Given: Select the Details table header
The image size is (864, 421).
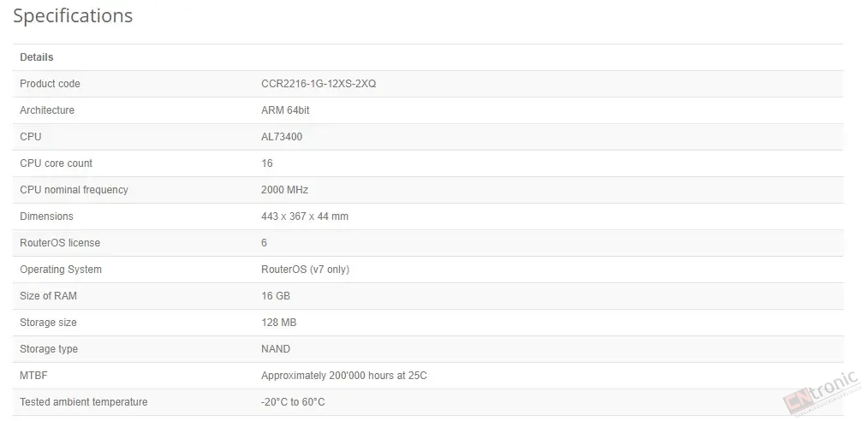Looking at the screenshot, I should [x=36, y=57].
